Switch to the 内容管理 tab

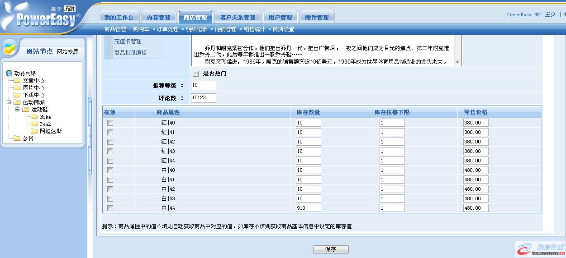coord(158,17)
